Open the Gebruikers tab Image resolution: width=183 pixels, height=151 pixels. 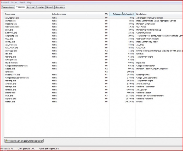pos(60,7)
